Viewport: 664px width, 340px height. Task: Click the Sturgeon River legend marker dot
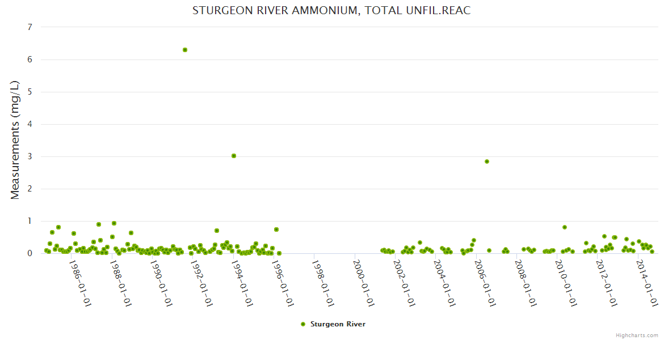(x=302, y=324)
